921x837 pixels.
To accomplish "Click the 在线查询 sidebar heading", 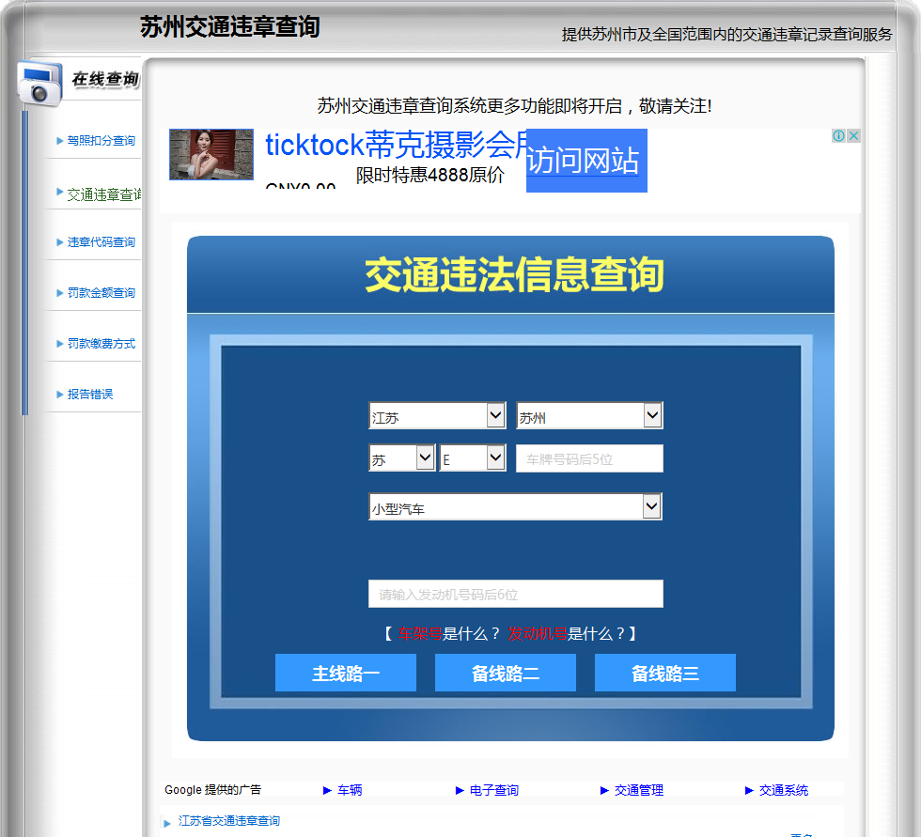I will pos(105,79).
